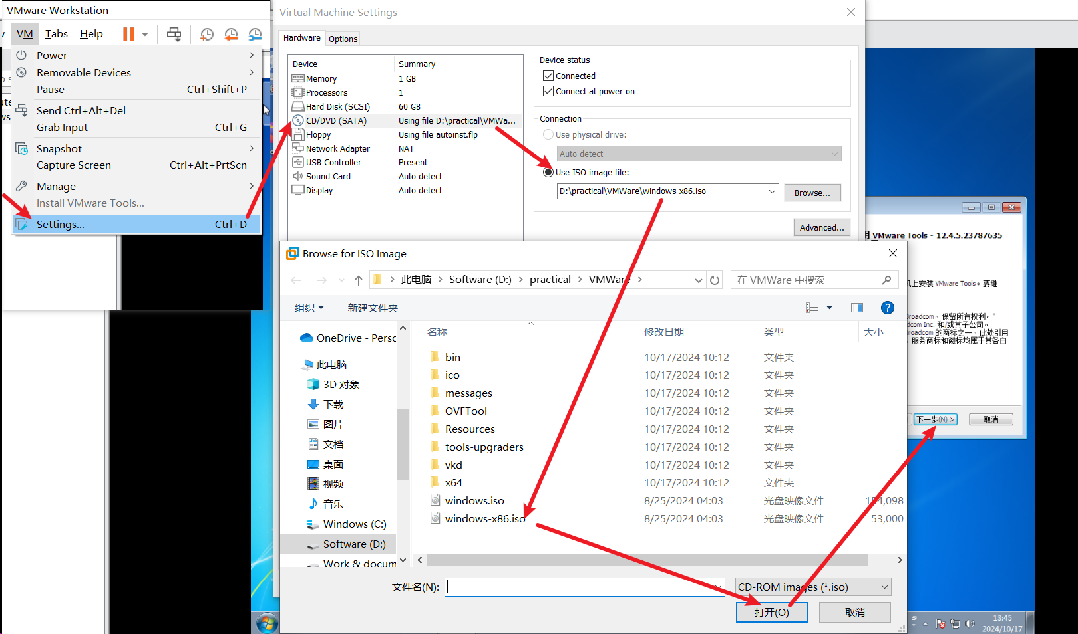
Task: Select Hard Disk (SCSI) device icon
Action: [298, 106]
